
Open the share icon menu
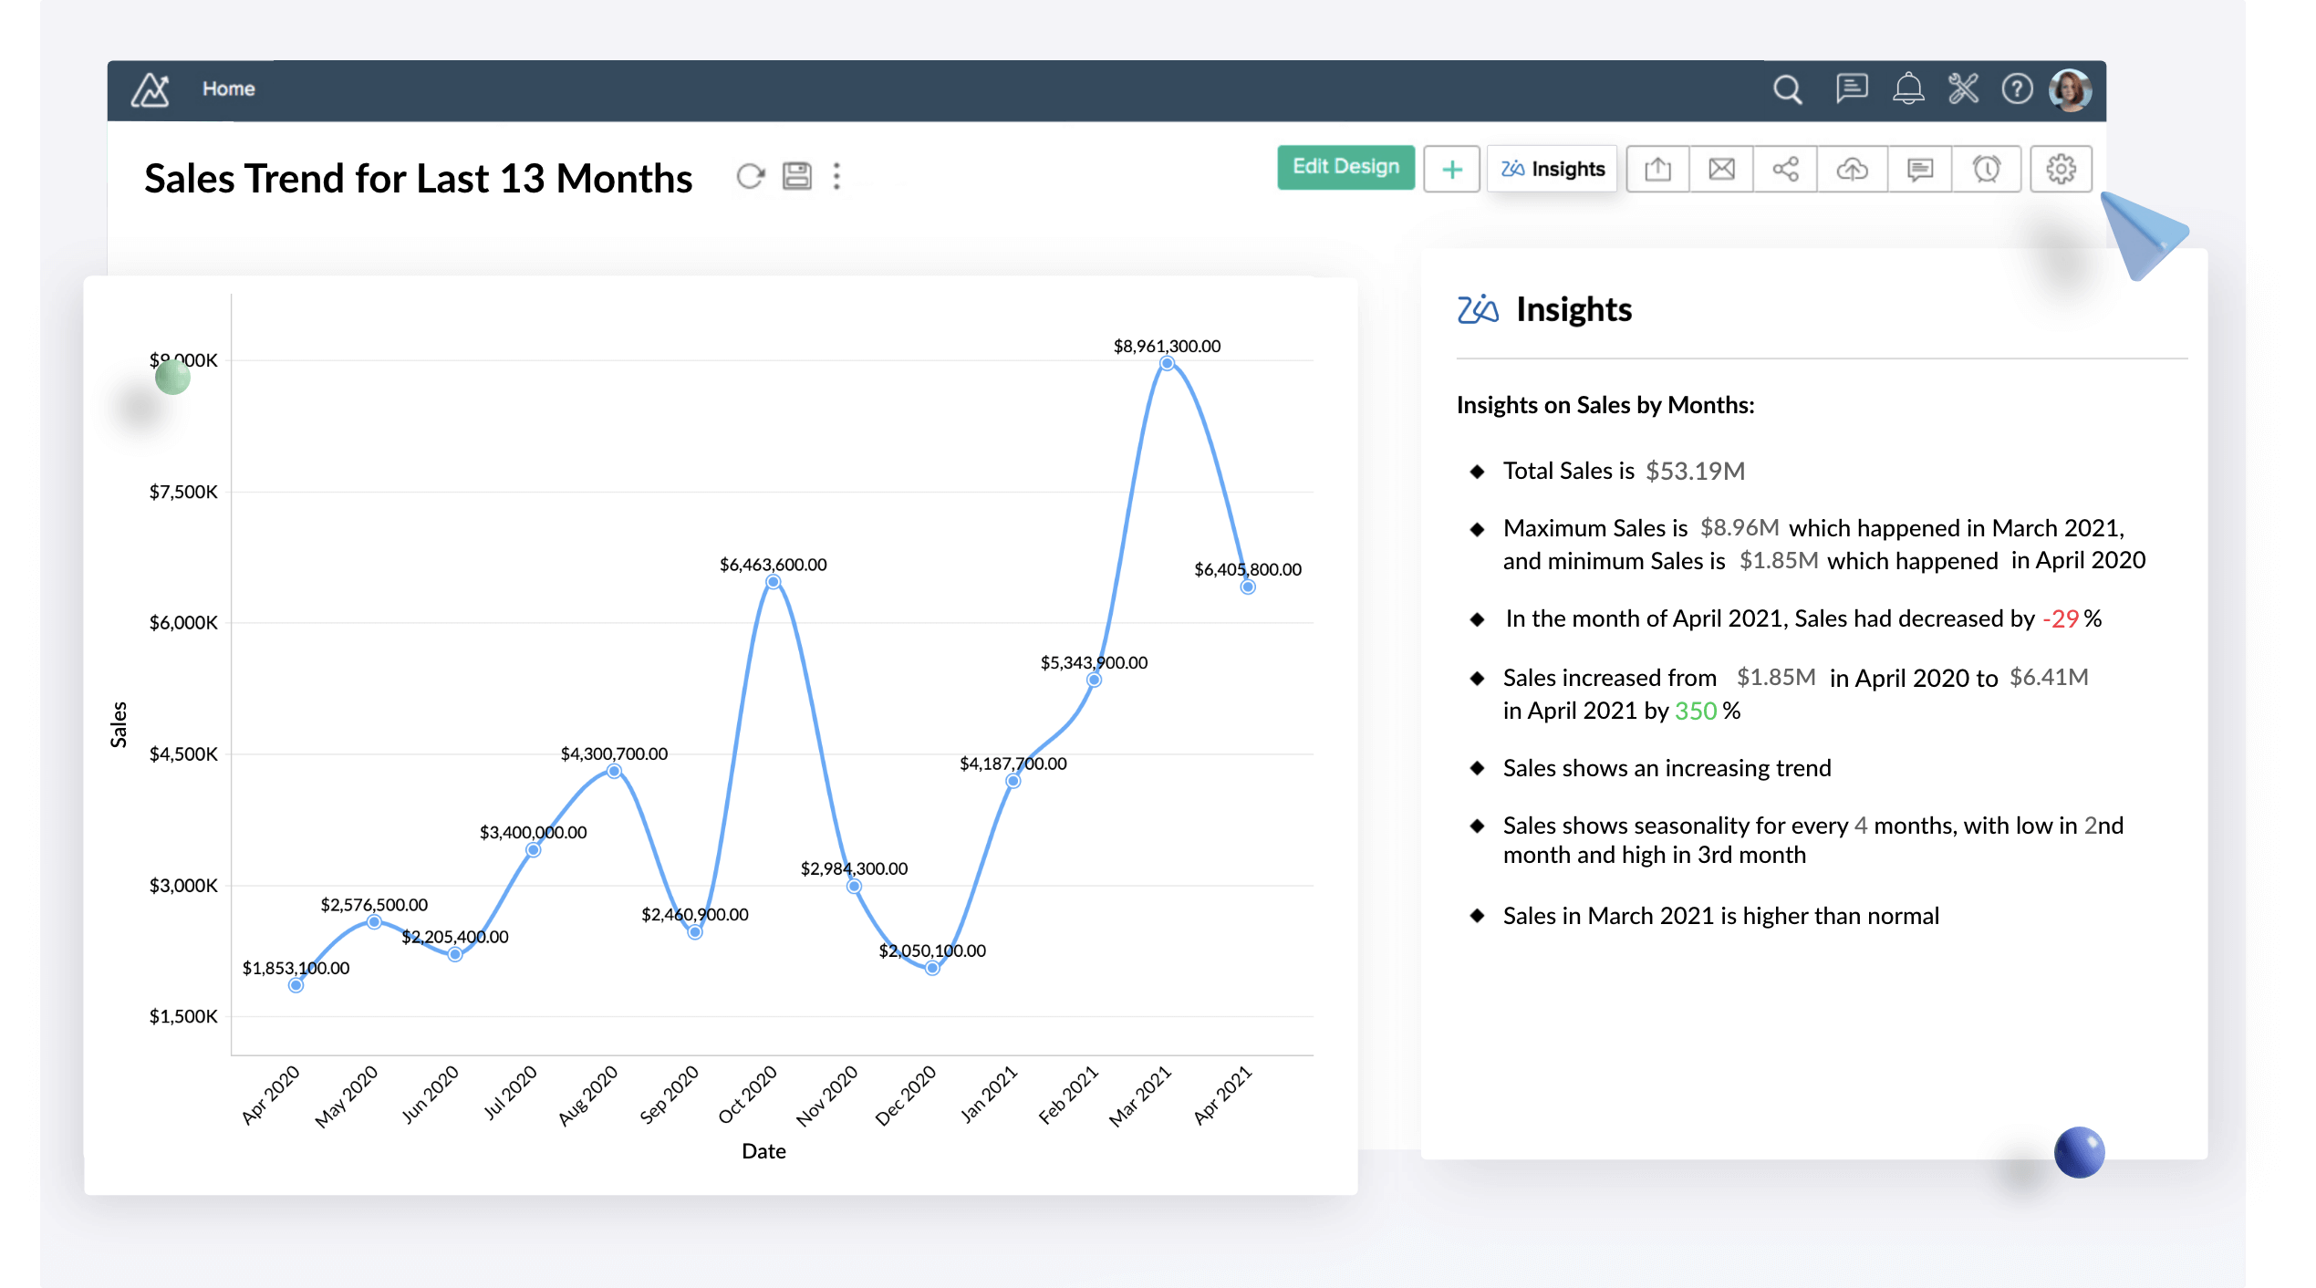pos(1783,170)
